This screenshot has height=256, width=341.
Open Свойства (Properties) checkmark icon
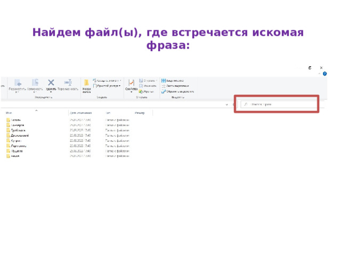(x=131, y=83)
